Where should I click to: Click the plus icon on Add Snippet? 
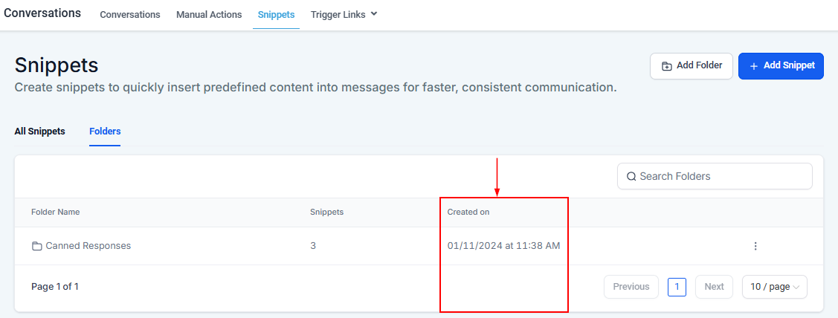pos(754,66)
